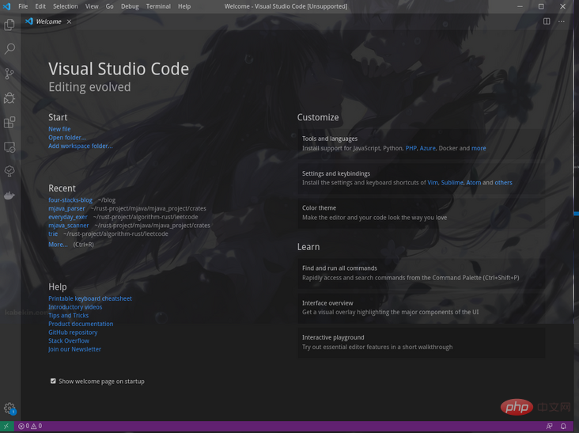The image size is (579, 433).
Task: Open the Go menu
Action: (x=110, y=6)
